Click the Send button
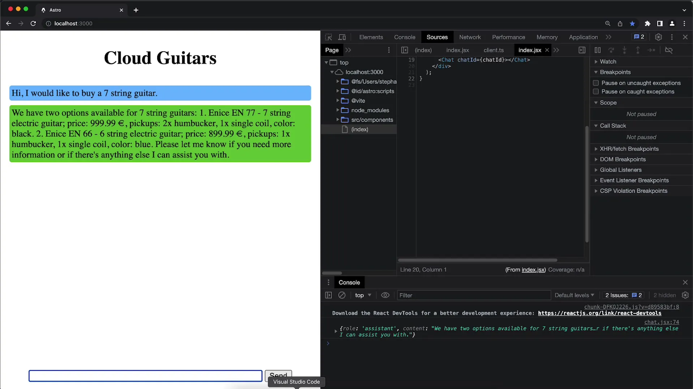This screenshot has width=693, height=389. pyautogui.click(x=278, y=375)
